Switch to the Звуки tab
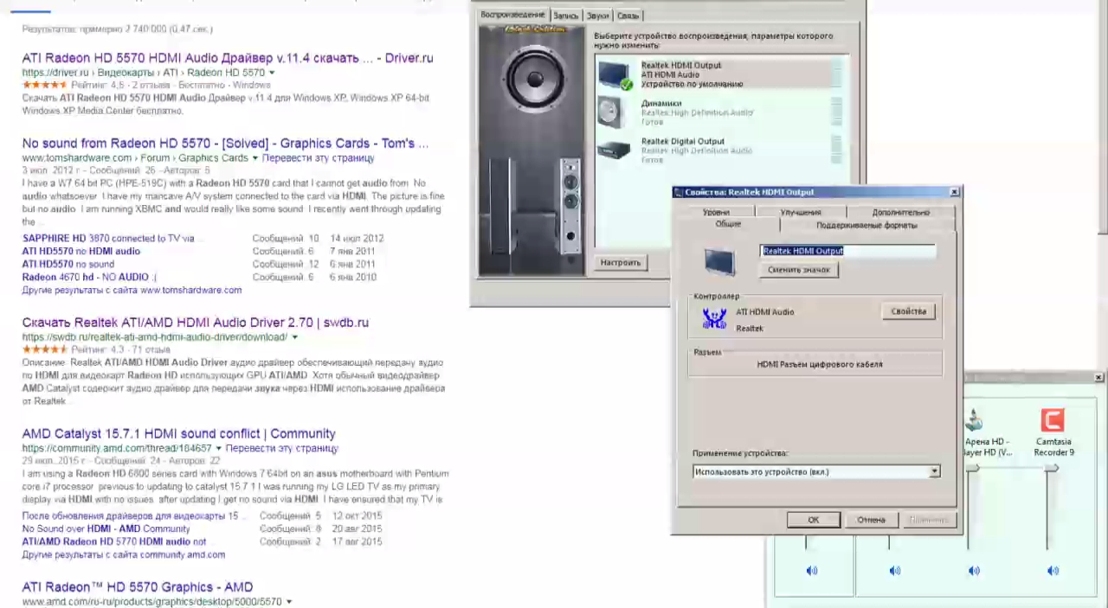 (597, 16)
